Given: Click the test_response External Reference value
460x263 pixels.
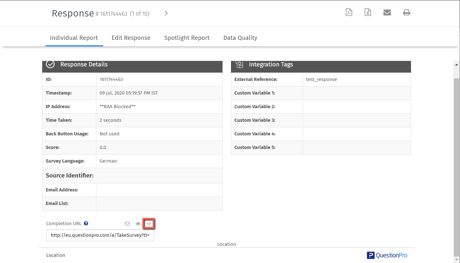Looking at the screenshot, I should [321, 79].
